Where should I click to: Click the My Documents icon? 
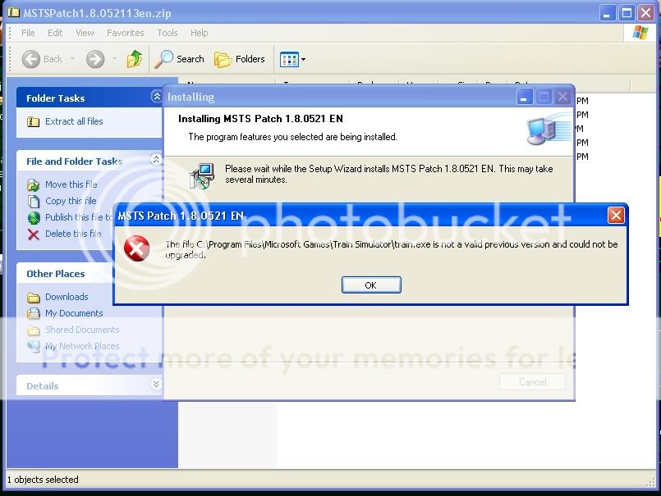[x=34, y=314]
